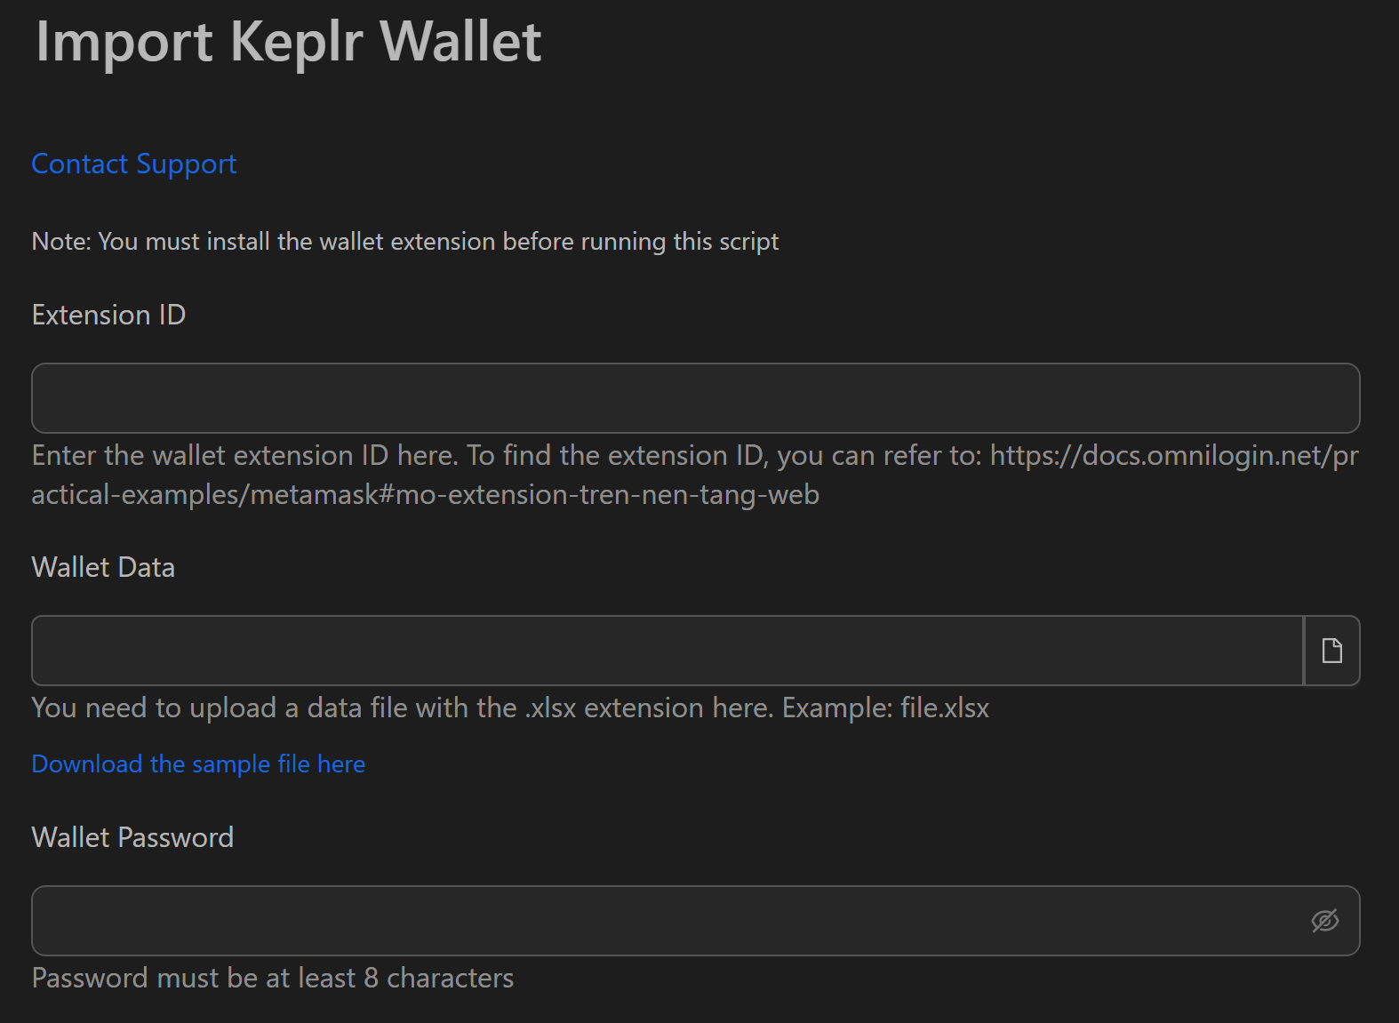
Task: Click the 'Password must be at least 8 characters' hint
Action: (272, 979)
